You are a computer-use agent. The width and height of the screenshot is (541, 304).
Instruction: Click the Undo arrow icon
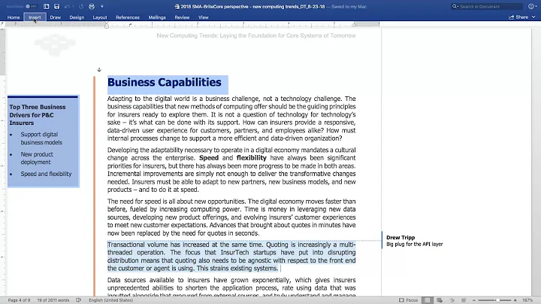(67, 7)
